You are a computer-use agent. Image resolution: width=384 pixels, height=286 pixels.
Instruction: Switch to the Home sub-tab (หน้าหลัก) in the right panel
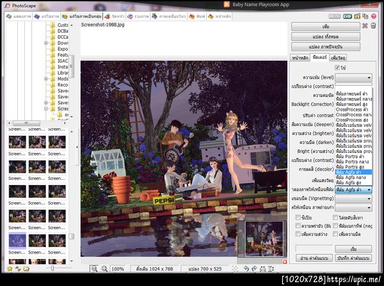(x=300, y=58)
